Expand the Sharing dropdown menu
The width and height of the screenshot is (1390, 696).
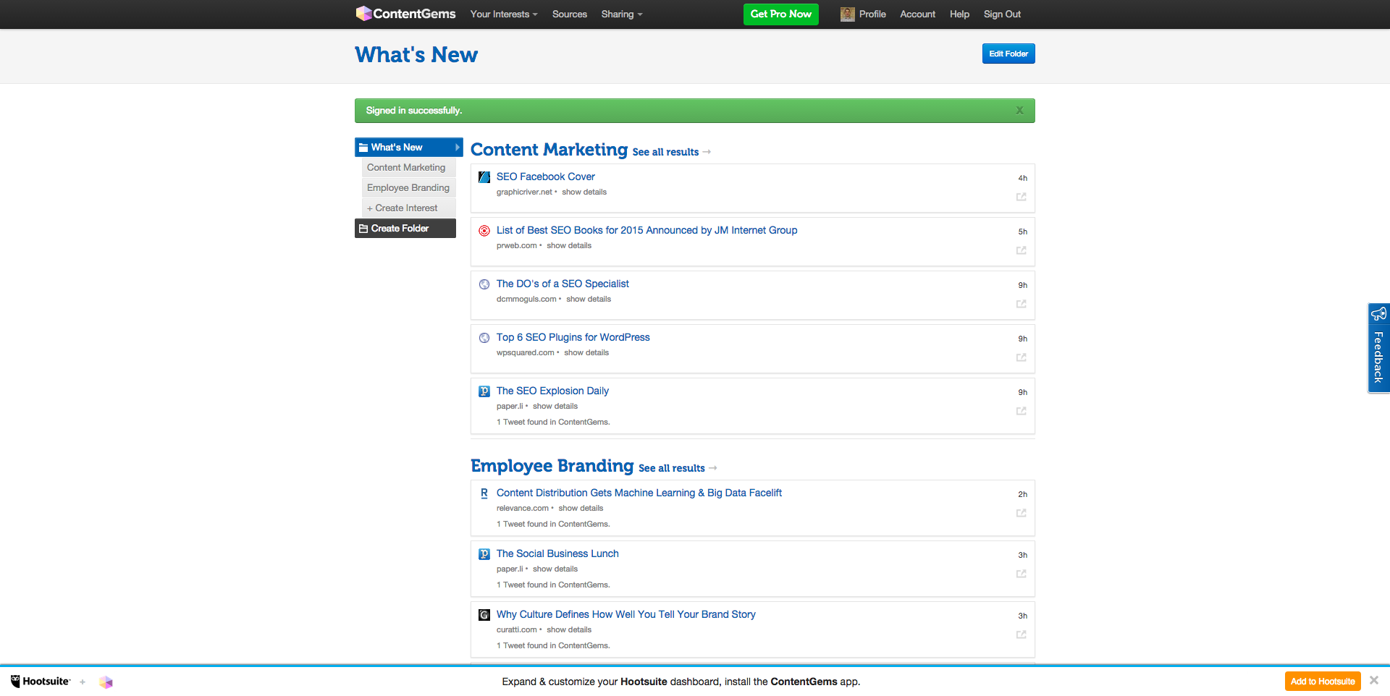click(621, 14)
